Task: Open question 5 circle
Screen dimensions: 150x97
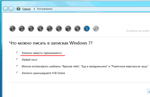Action: (49, 29)
